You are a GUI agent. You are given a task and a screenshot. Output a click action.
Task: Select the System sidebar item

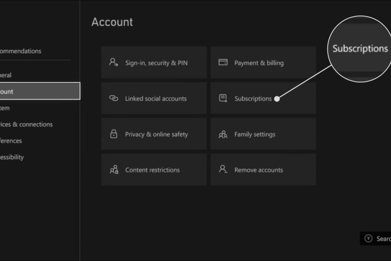tap(5, 108)
